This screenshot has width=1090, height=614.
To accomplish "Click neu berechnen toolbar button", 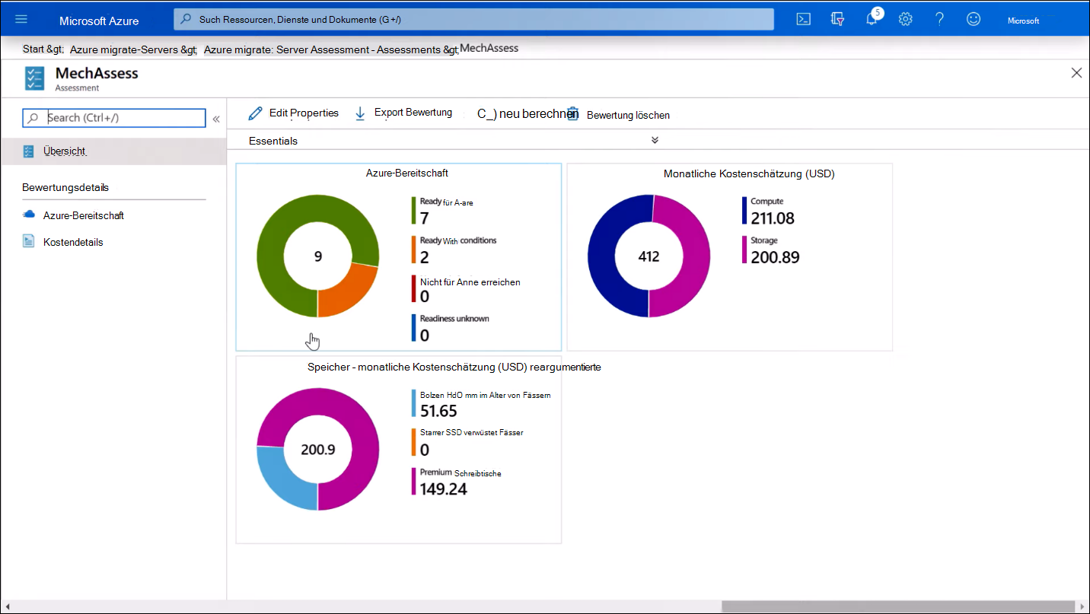I will (x=527, y=114).
